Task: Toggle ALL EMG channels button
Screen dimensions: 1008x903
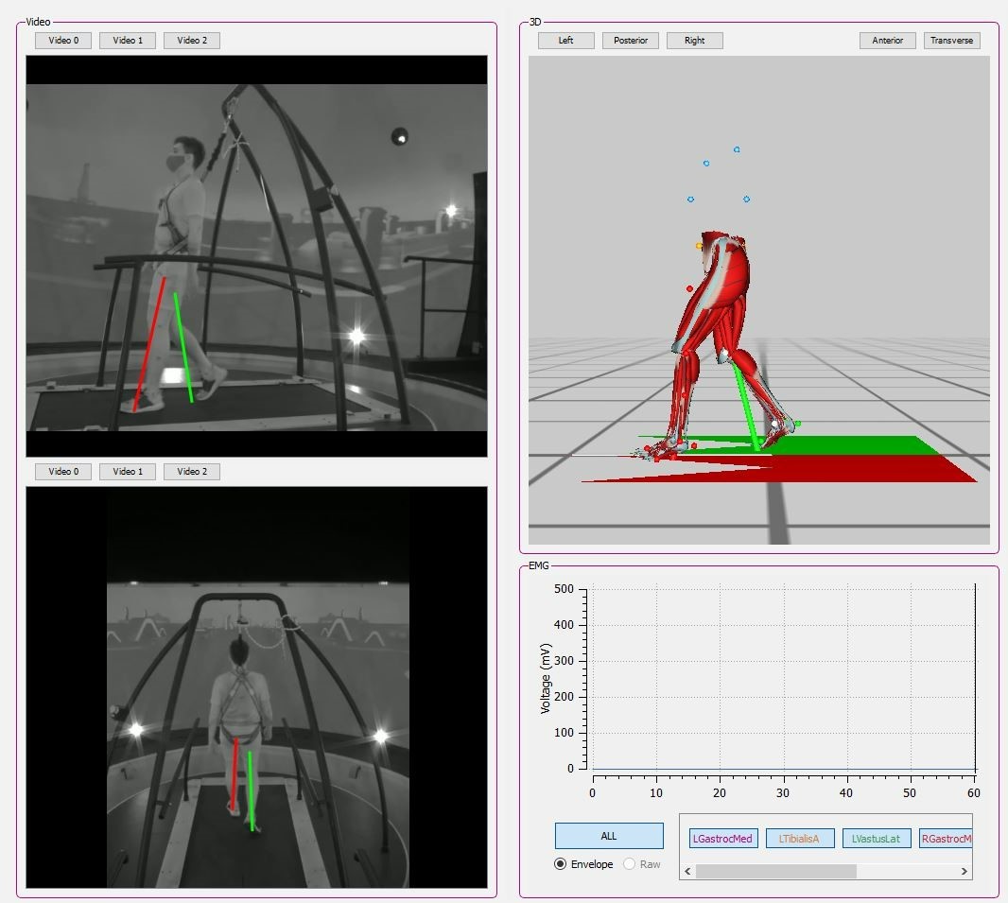Action: (x=609, y=836)
